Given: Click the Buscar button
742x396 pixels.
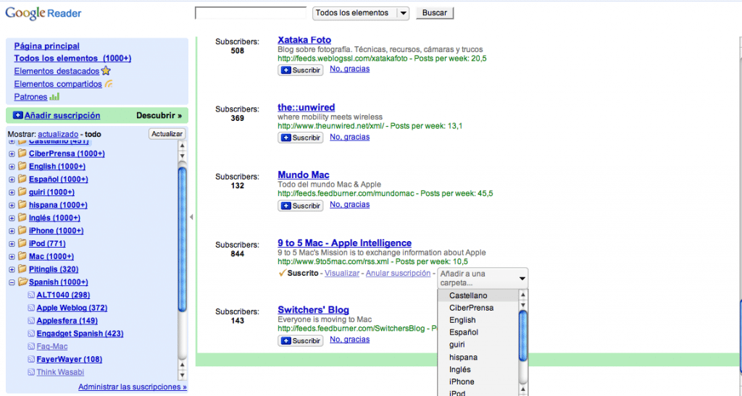Looking at the screenshot, I should click(x=435, y=13).
